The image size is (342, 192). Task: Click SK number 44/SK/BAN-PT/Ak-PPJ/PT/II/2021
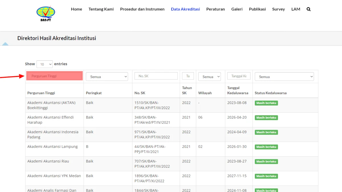pyautogui.click(x=150, y=149)
